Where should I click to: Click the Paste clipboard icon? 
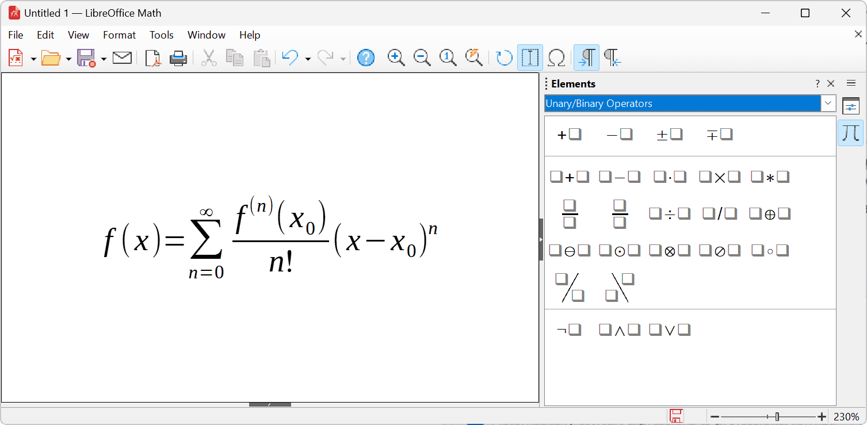[262, 58]
